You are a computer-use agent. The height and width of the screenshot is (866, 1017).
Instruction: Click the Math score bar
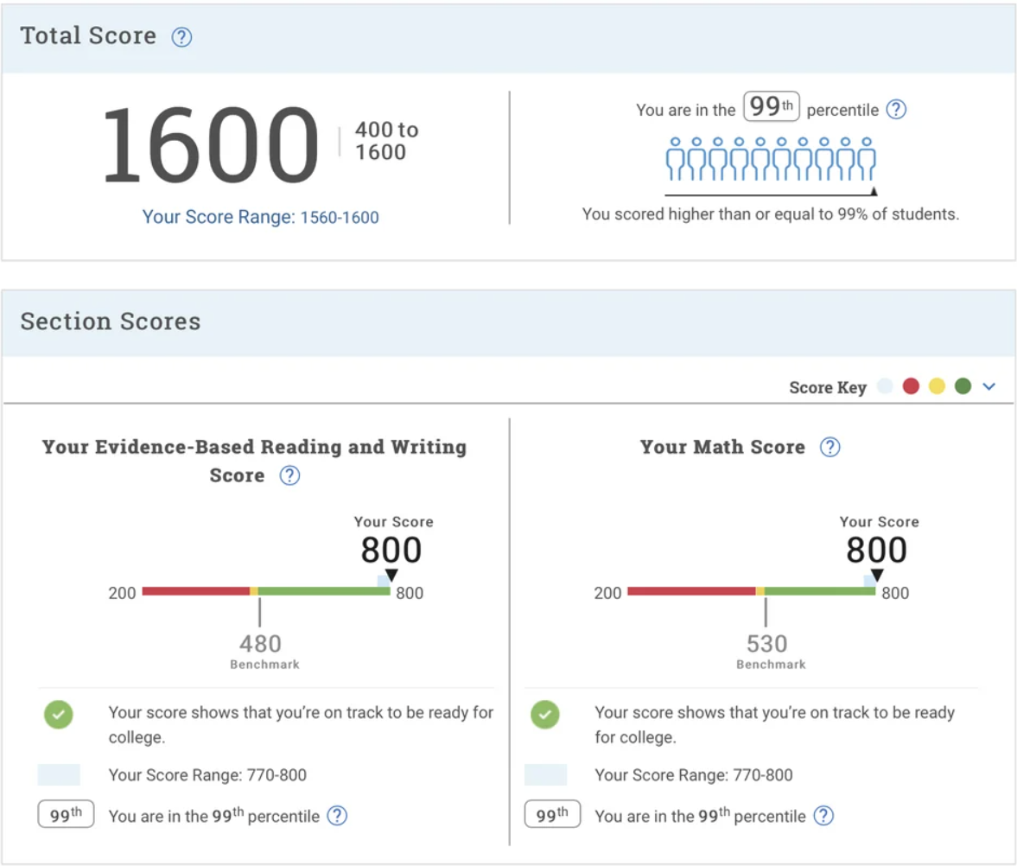(751, 591)
